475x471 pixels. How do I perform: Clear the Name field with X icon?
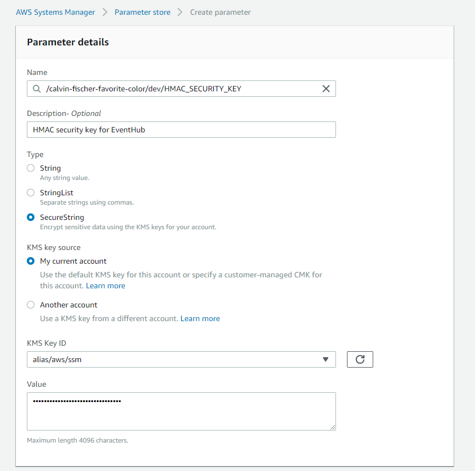pyautogui.click(x=326, y=89)
